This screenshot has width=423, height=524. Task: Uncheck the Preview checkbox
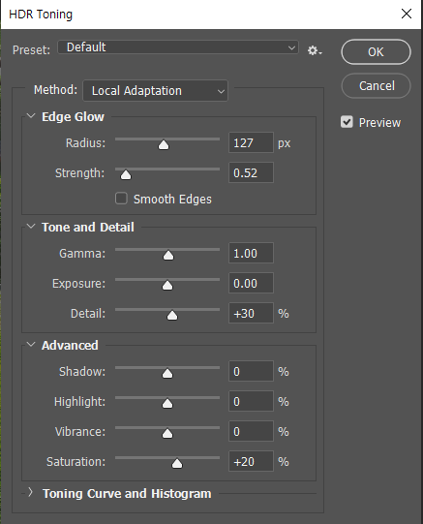pyautogui.click(x=347, y=122)
